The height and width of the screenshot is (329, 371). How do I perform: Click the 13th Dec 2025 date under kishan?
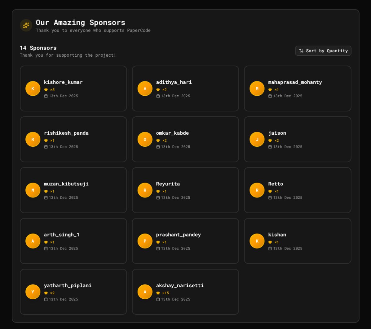[288, 249]
